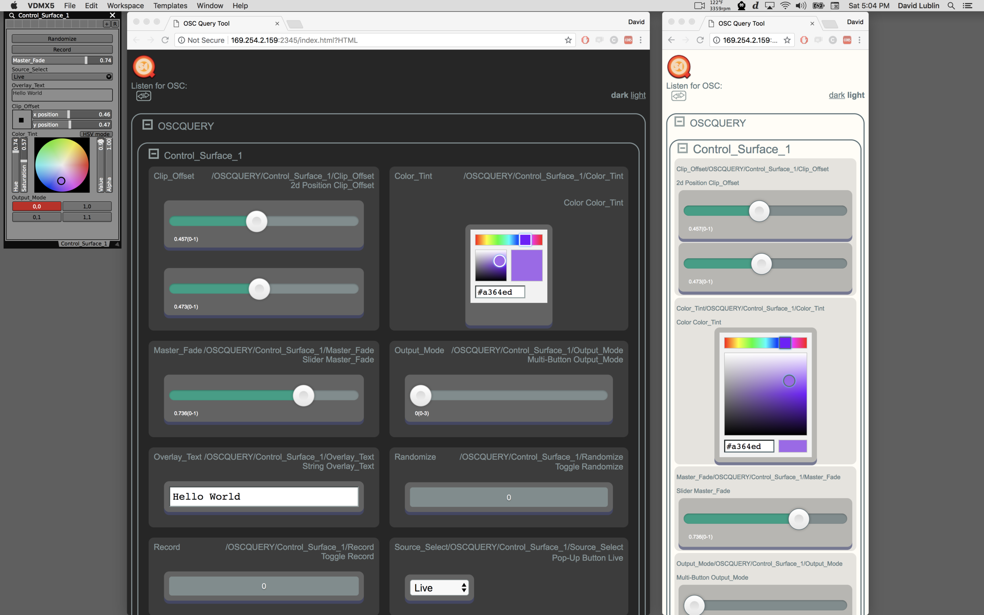Click the David profile button, left browser
This screenshot has height=615, width=984.
tap(636, 22)
